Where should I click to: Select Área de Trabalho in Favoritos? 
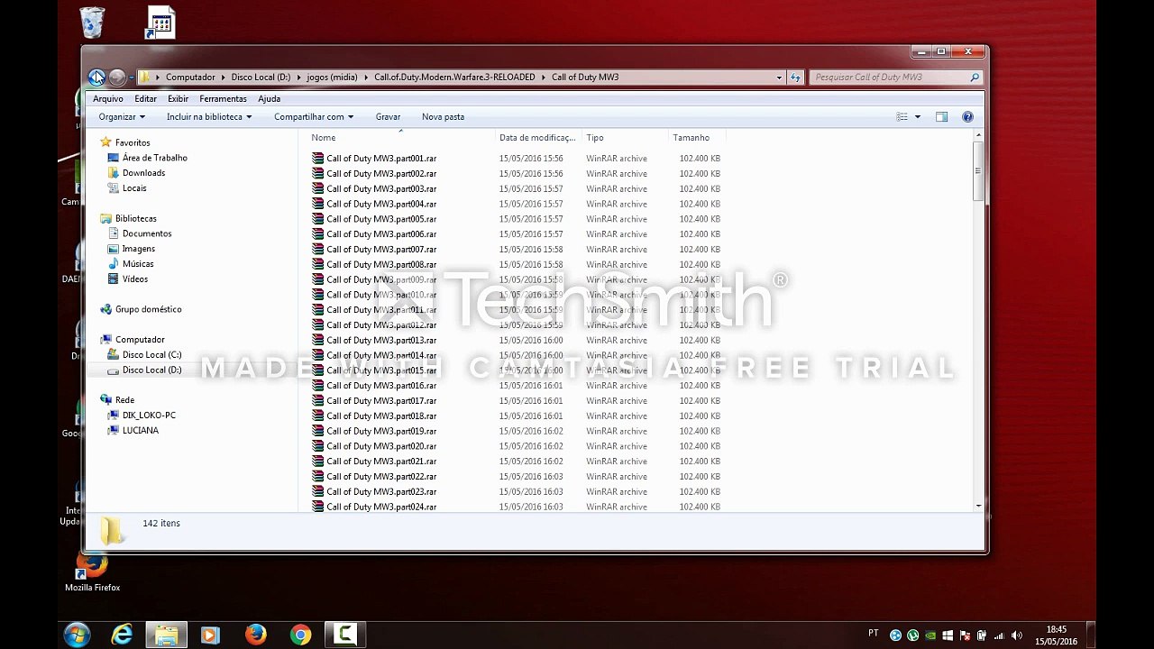155,158
